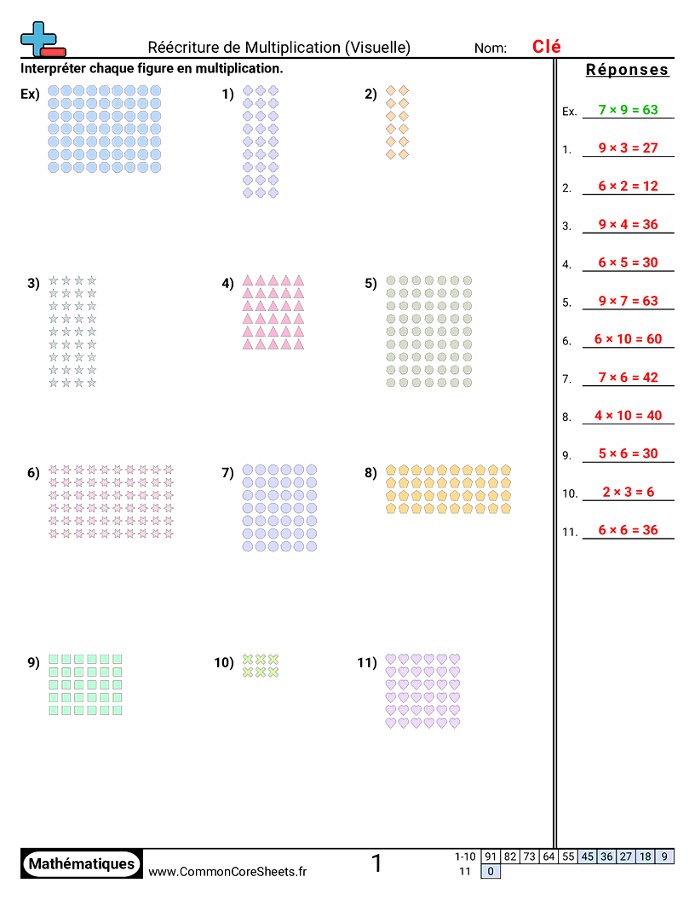The height and width of the screenshot is (900, 695).
Task: Click the highlighted score cell showing 45
Action: [x=588, y=857]
